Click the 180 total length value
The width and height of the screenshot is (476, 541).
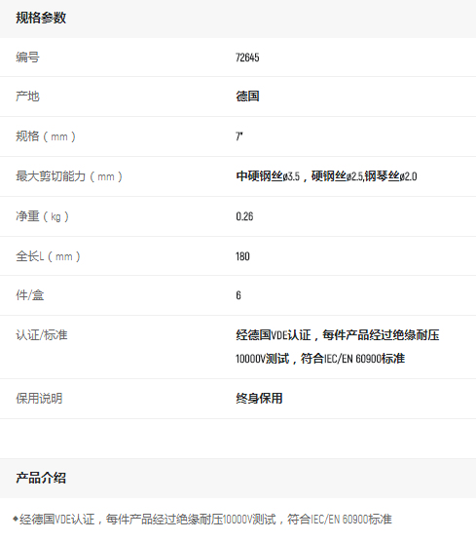[x=242, y=256]
